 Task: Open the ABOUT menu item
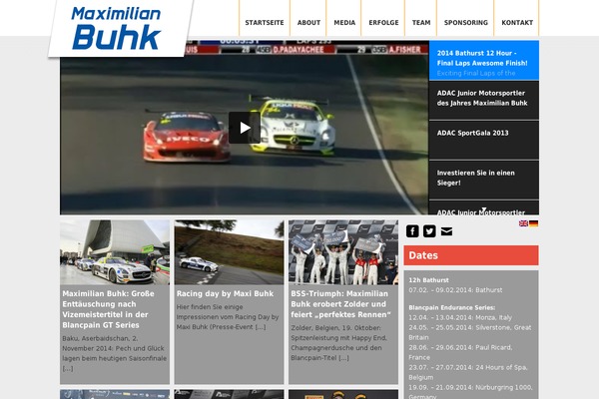(308, 23)
